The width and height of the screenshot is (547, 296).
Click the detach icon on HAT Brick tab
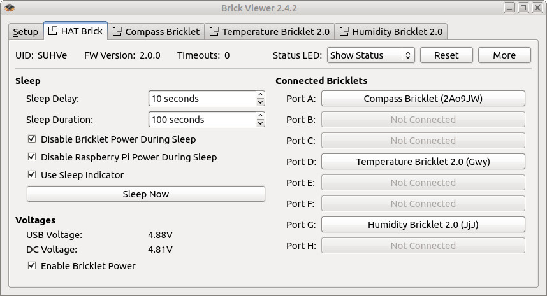click(x=53, y=31)
